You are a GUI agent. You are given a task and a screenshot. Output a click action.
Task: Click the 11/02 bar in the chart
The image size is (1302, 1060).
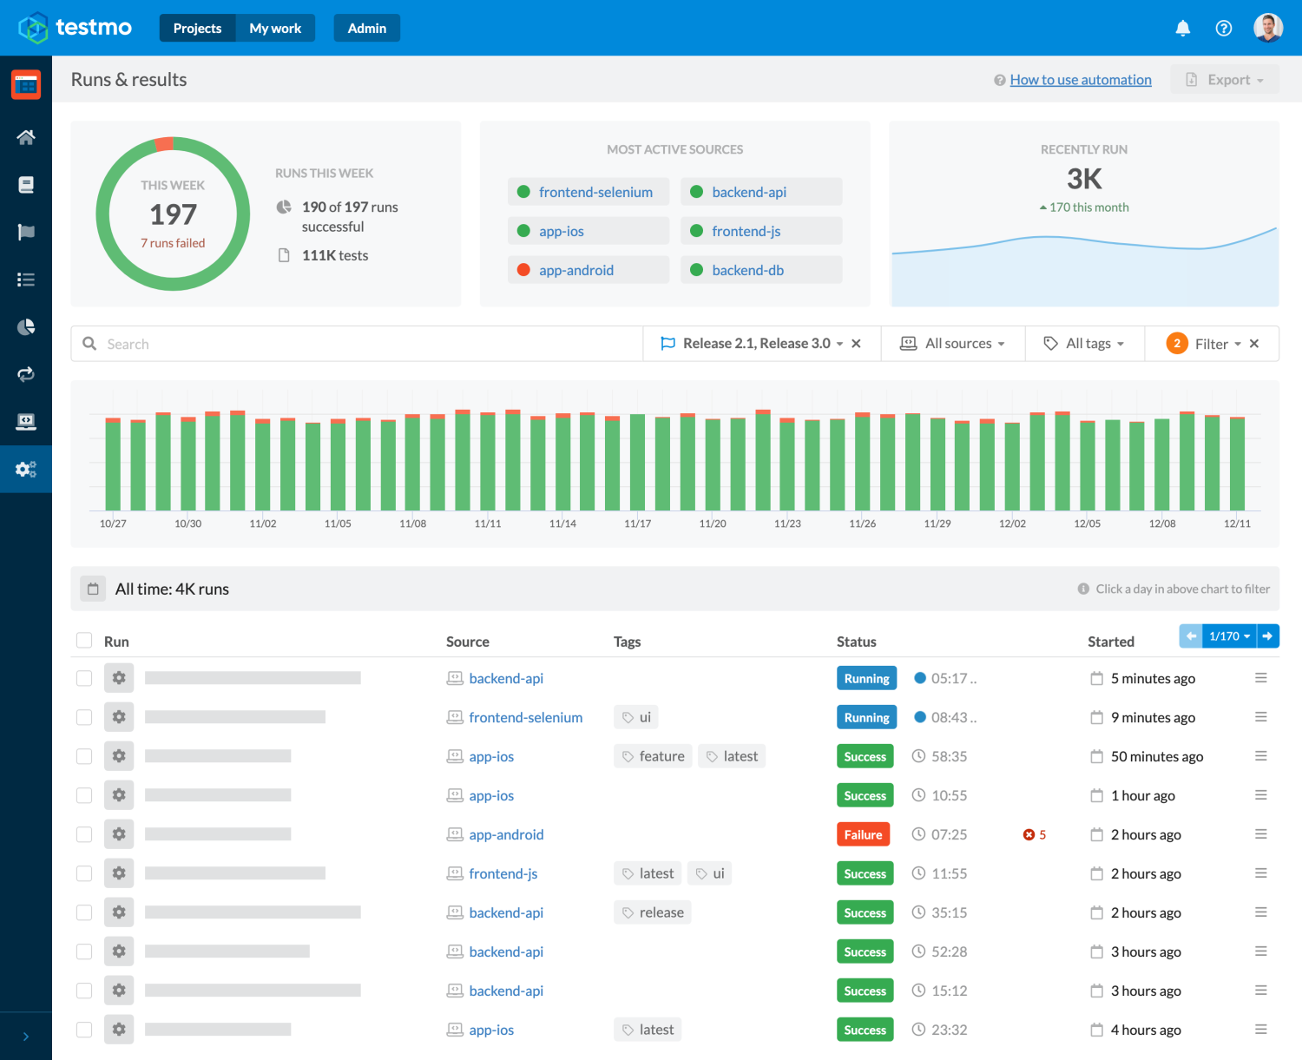click(x=263, y=465)
